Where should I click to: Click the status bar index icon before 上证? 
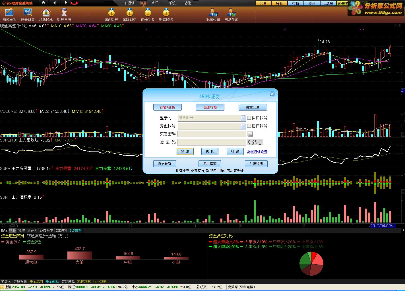(2, 287)
